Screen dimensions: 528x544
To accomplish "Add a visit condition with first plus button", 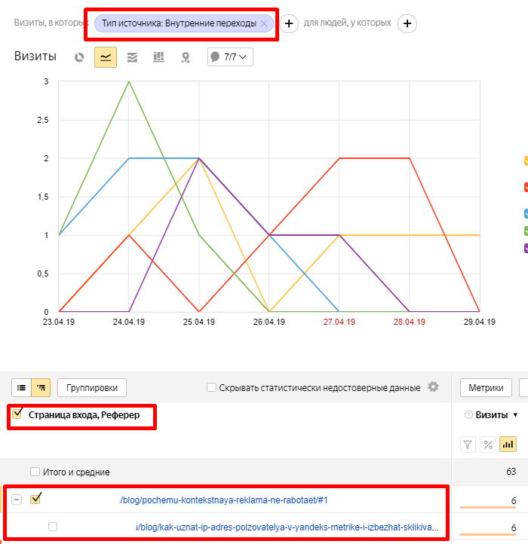I will point(290,23).
